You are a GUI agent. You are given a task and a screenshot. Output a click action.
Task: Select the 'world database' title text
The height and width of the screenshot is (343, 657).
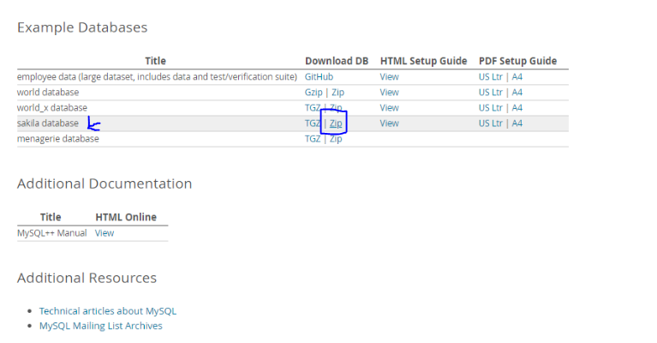tap(48, 93)
